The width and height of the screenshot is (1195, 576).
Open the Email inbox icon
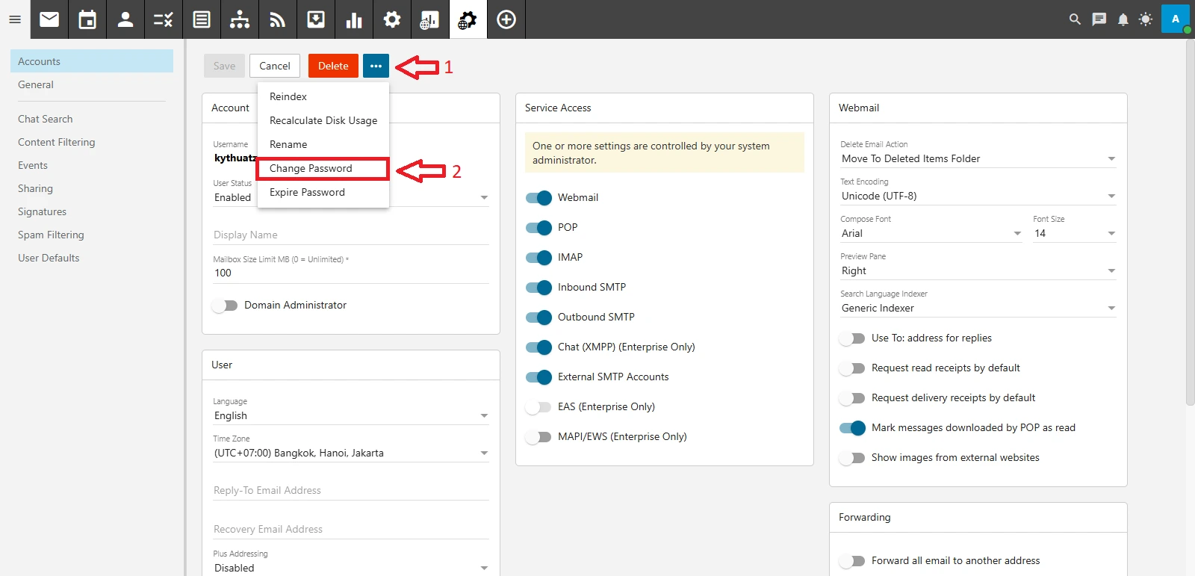[x=49, y=19]
